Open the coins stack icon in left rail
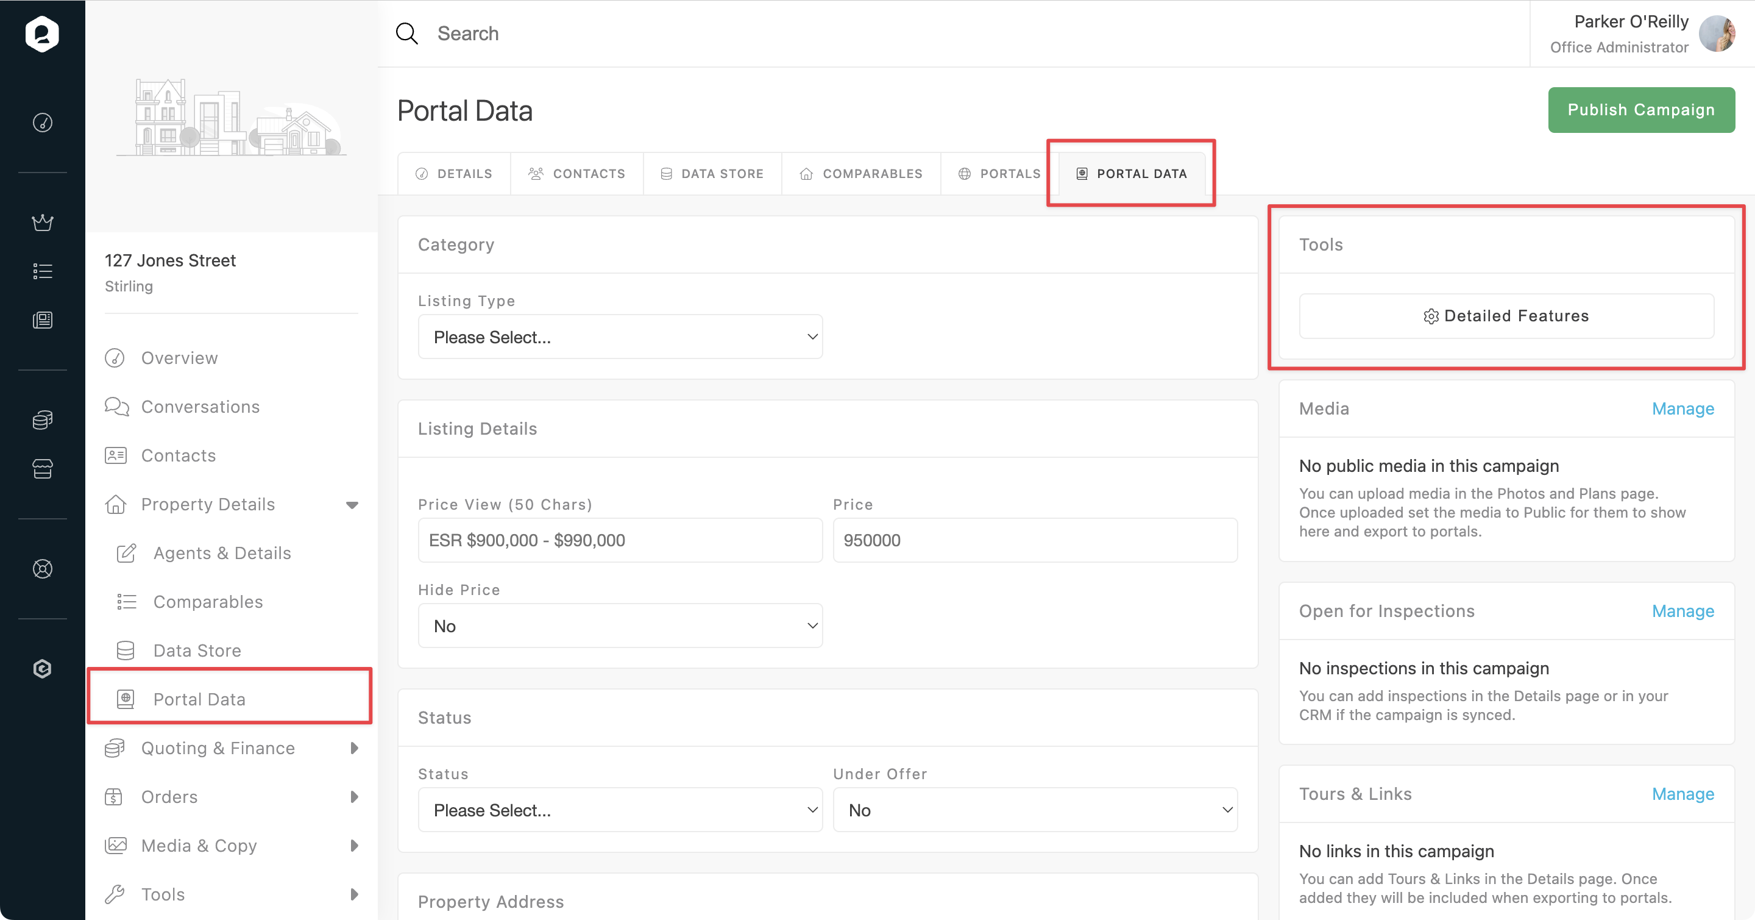1755x920 pixels. (x=42, y=420)
